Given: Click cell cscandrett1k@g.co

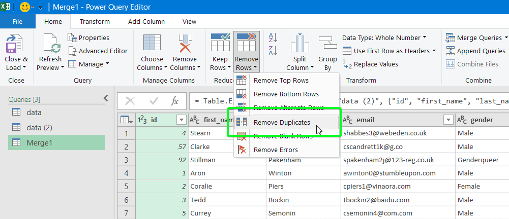Looking at the screenshot, I should [x=398, y=147].
